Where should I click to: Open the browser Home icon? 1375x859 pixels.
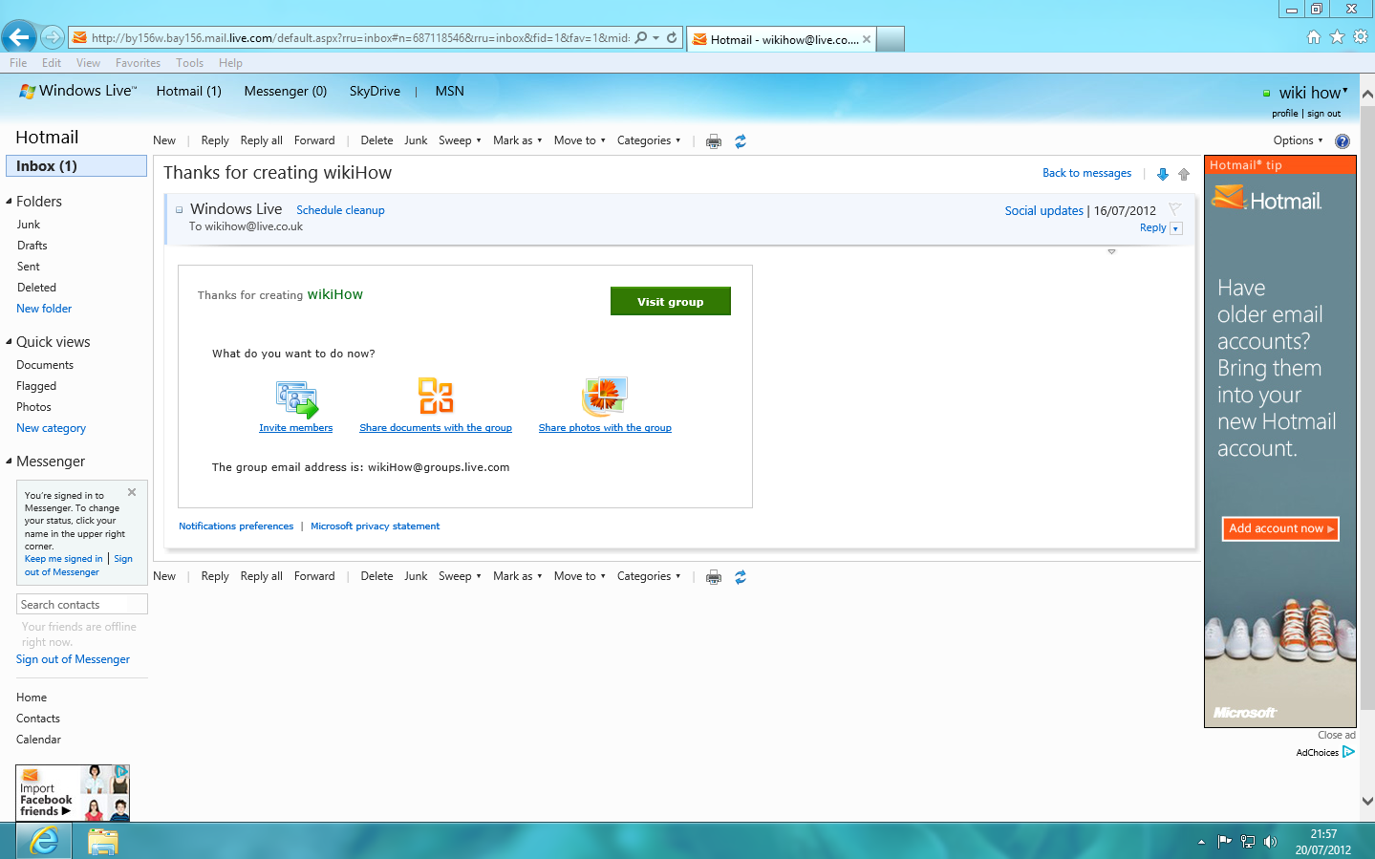1314,37
